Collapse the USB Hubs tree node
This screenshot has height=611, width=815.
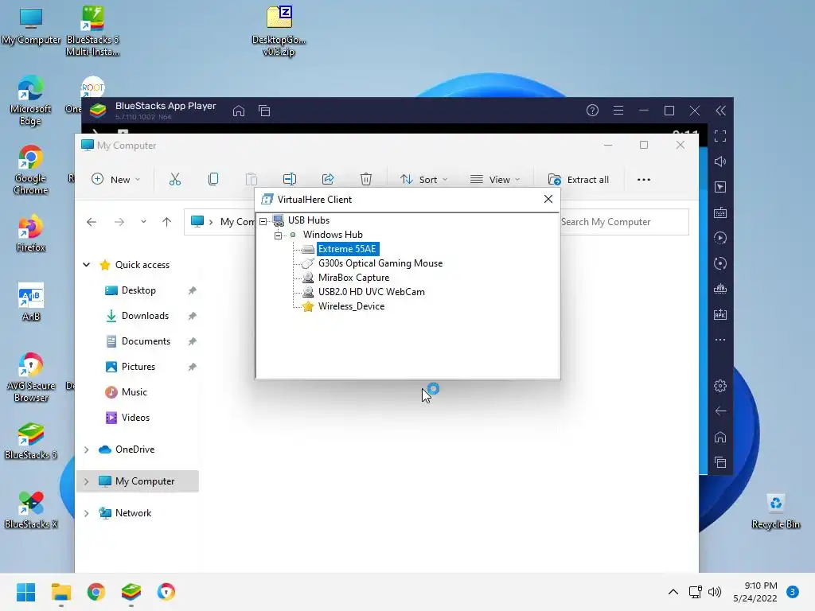coord(263,221)
